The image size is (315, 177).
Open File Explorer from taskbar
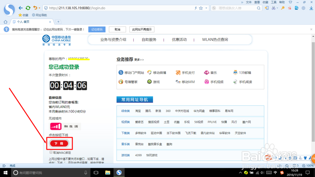[108, 173]
